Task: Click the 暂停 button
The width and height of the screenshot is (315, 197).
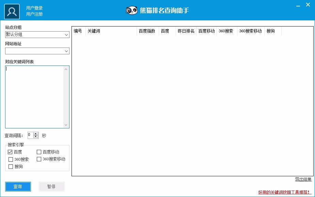Action: coord(52,186)
